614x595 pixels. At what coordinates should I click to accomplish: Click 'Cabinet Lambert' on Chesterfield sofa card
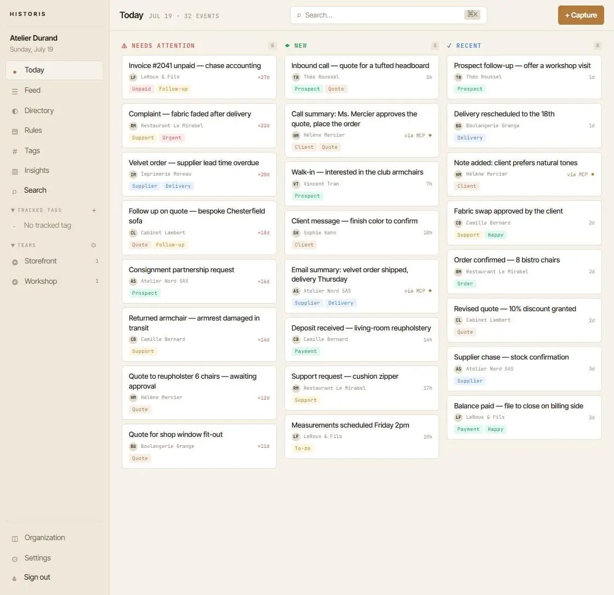coord(163,233)
